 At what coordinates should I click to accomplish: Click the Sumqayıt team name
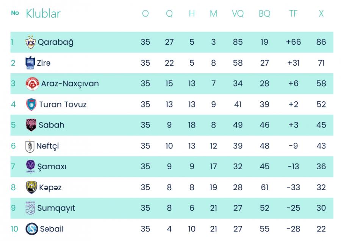click(x=56, y=208)
